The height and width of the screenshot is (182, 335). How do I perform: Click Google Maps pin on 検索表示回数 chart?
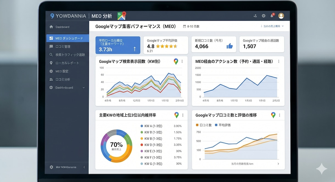point(176,61)
